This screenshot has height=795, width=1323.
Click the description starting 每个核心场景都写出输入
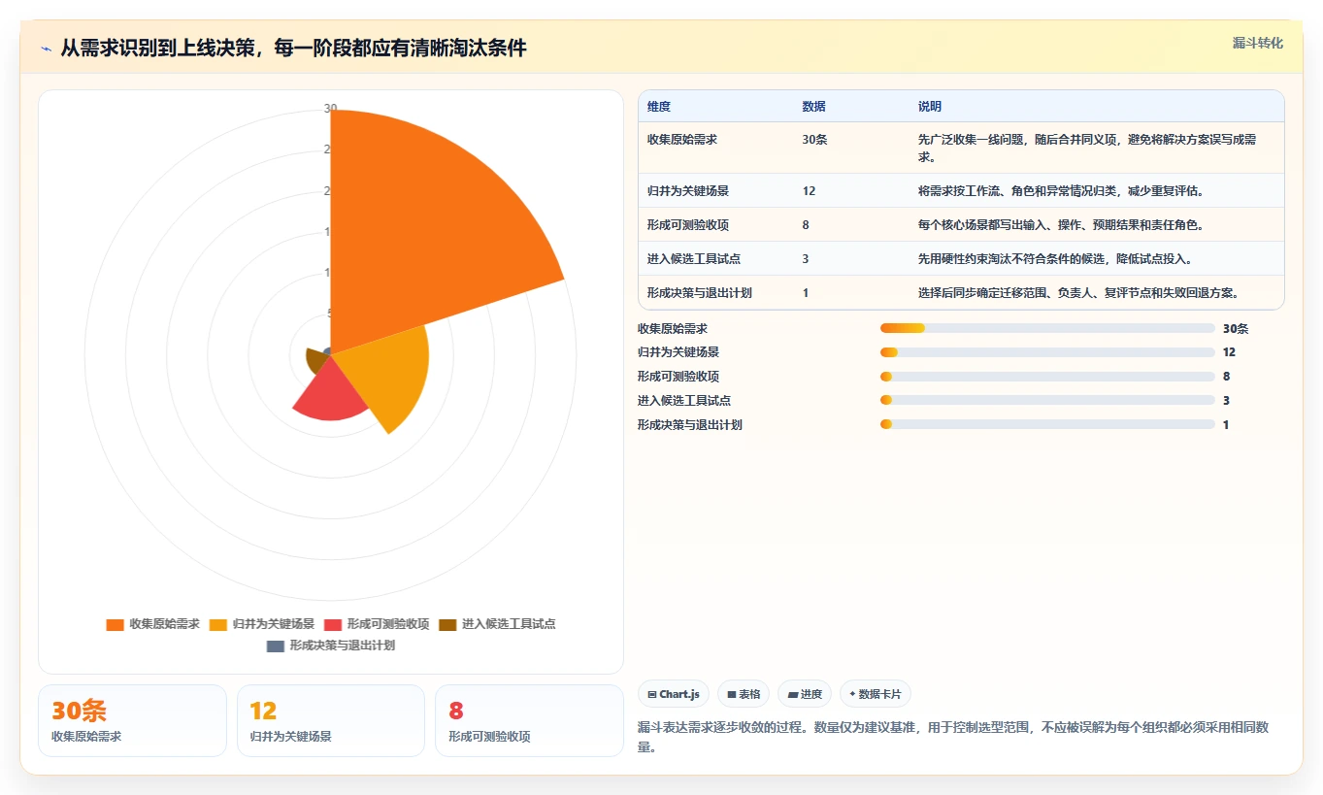click(x=1061, y=225)
